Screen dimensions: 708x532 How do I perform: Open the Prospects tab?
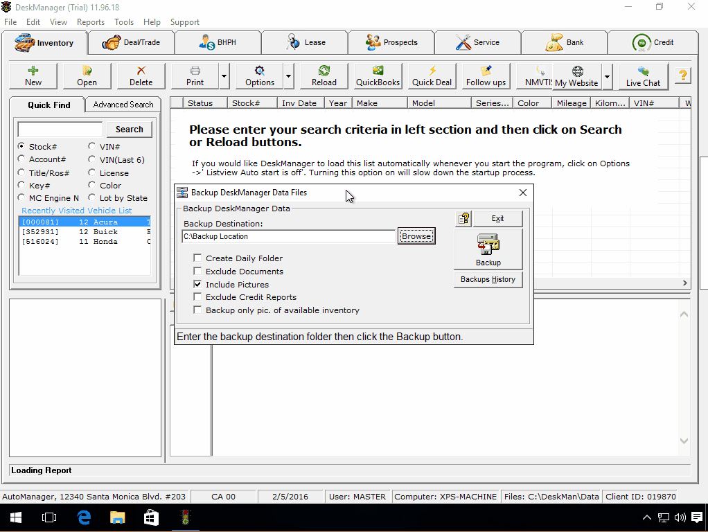[x=391, y=42]
